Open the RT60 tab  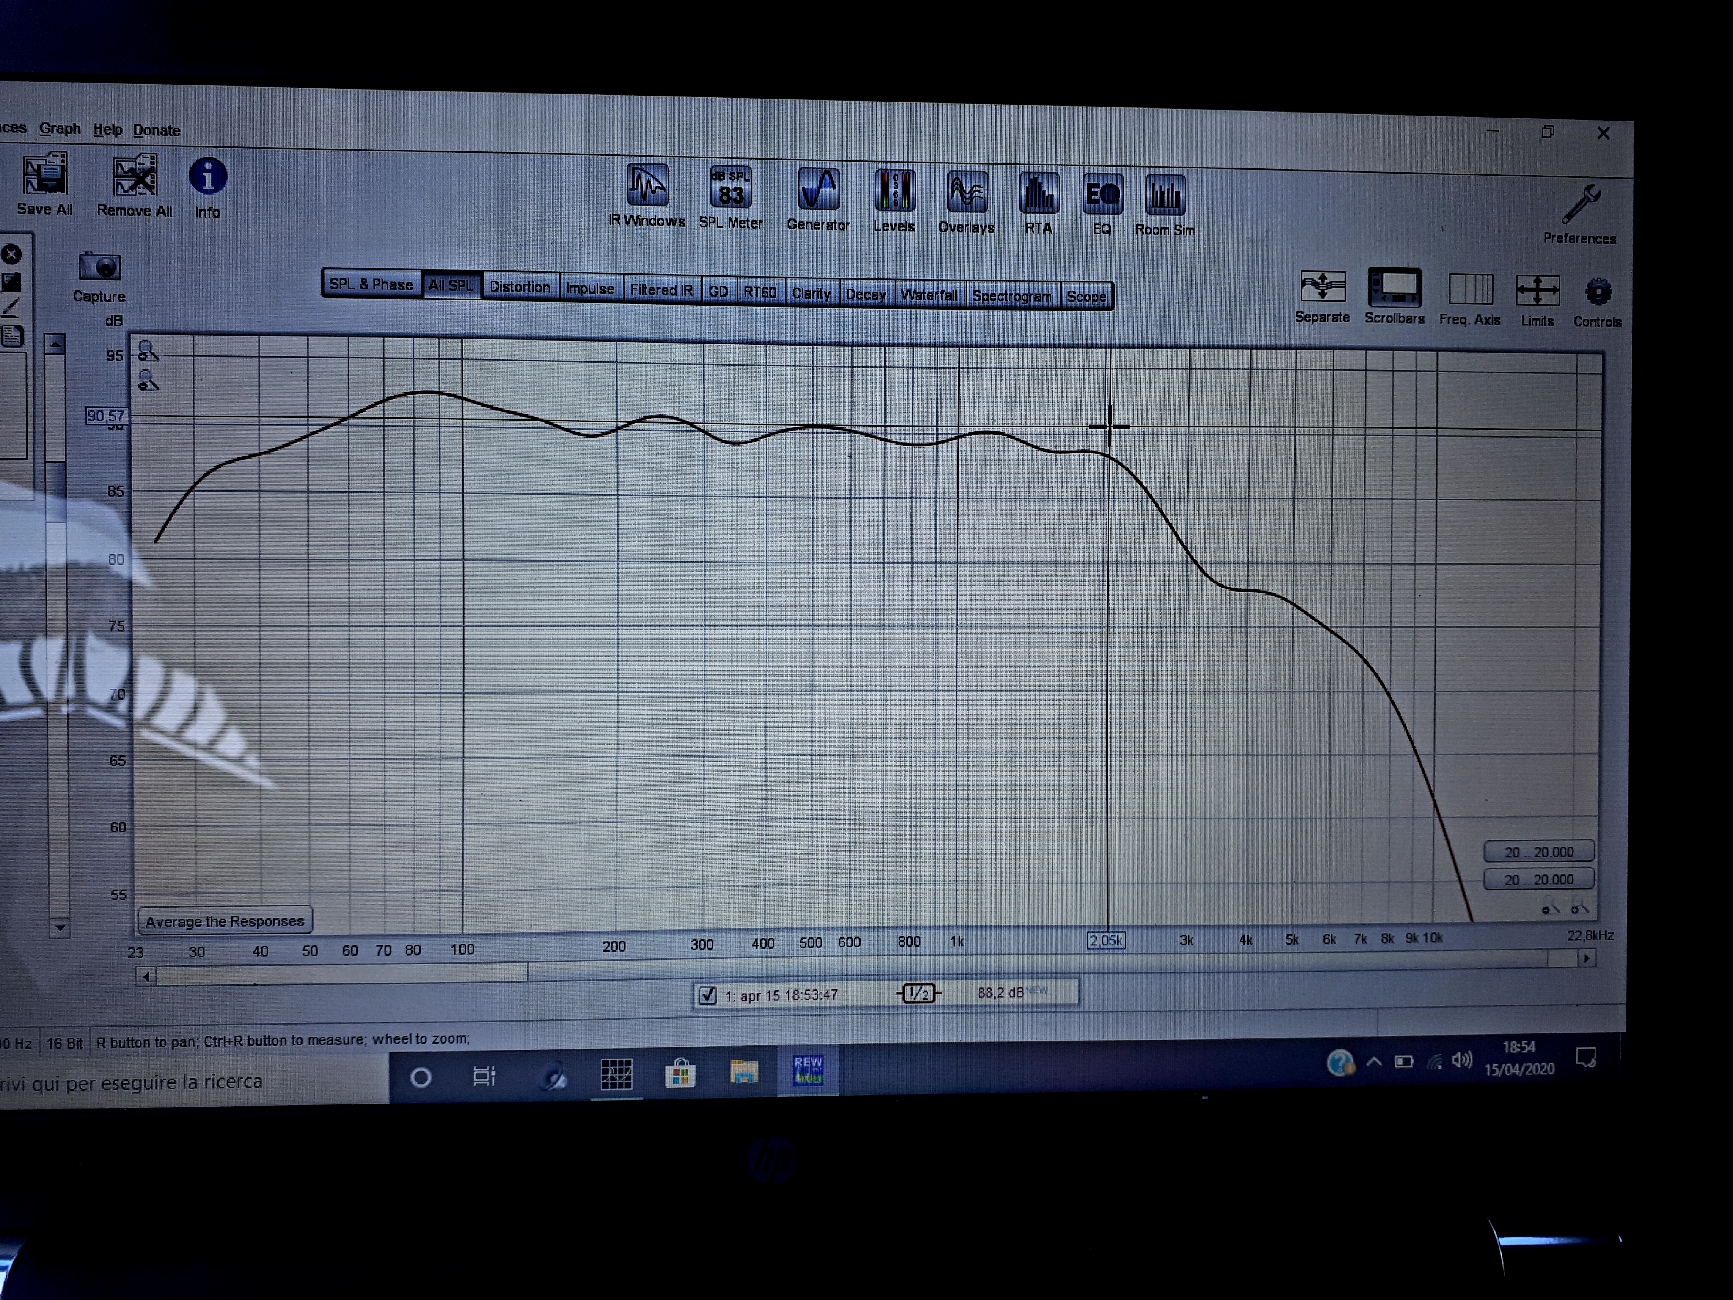[760, 292]
